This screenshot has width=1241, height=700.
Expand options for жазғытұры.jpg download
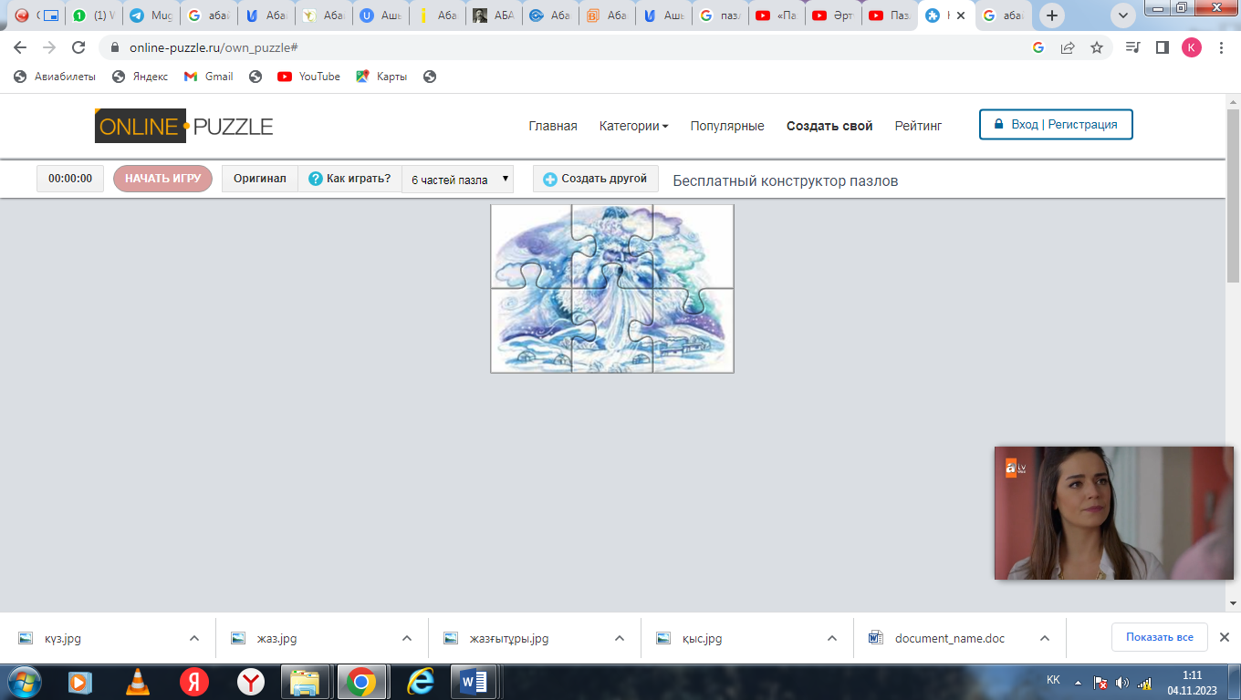[620, 638]
